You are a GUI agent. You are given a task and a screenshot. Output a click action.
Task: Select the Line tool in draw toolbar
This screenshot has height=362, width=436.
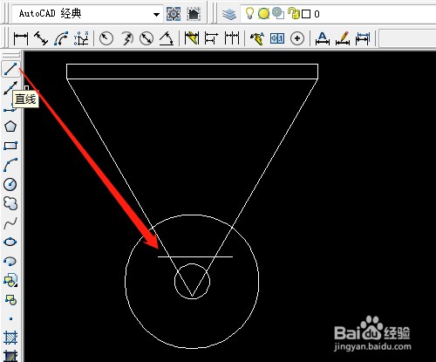tap(10, 69)
